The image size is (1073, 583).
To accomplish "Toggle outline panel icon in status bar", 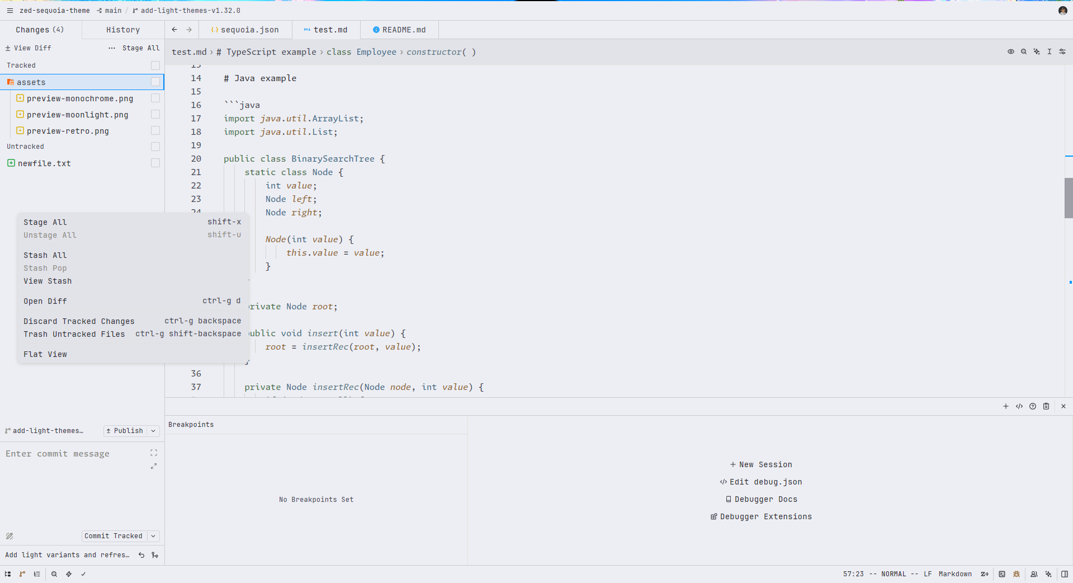I will pos(37,574).
